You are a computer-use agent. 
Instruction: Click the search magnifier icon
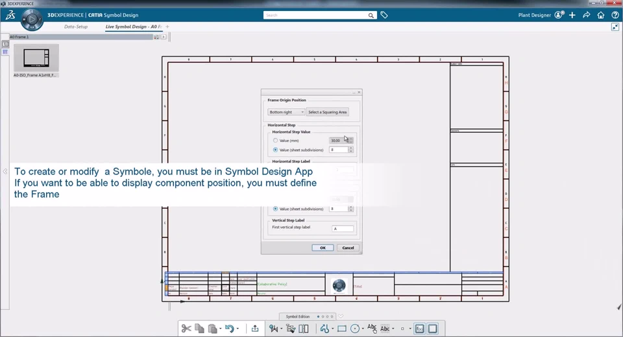click(371, 16)
